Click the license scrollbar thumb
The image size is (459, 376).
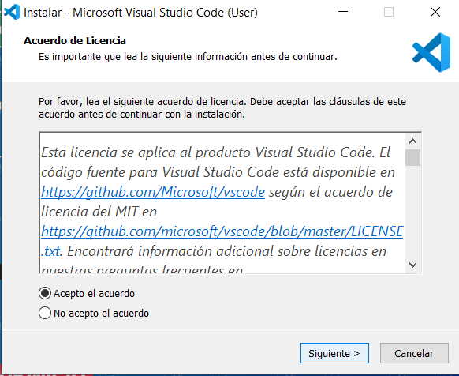(412, 157)
